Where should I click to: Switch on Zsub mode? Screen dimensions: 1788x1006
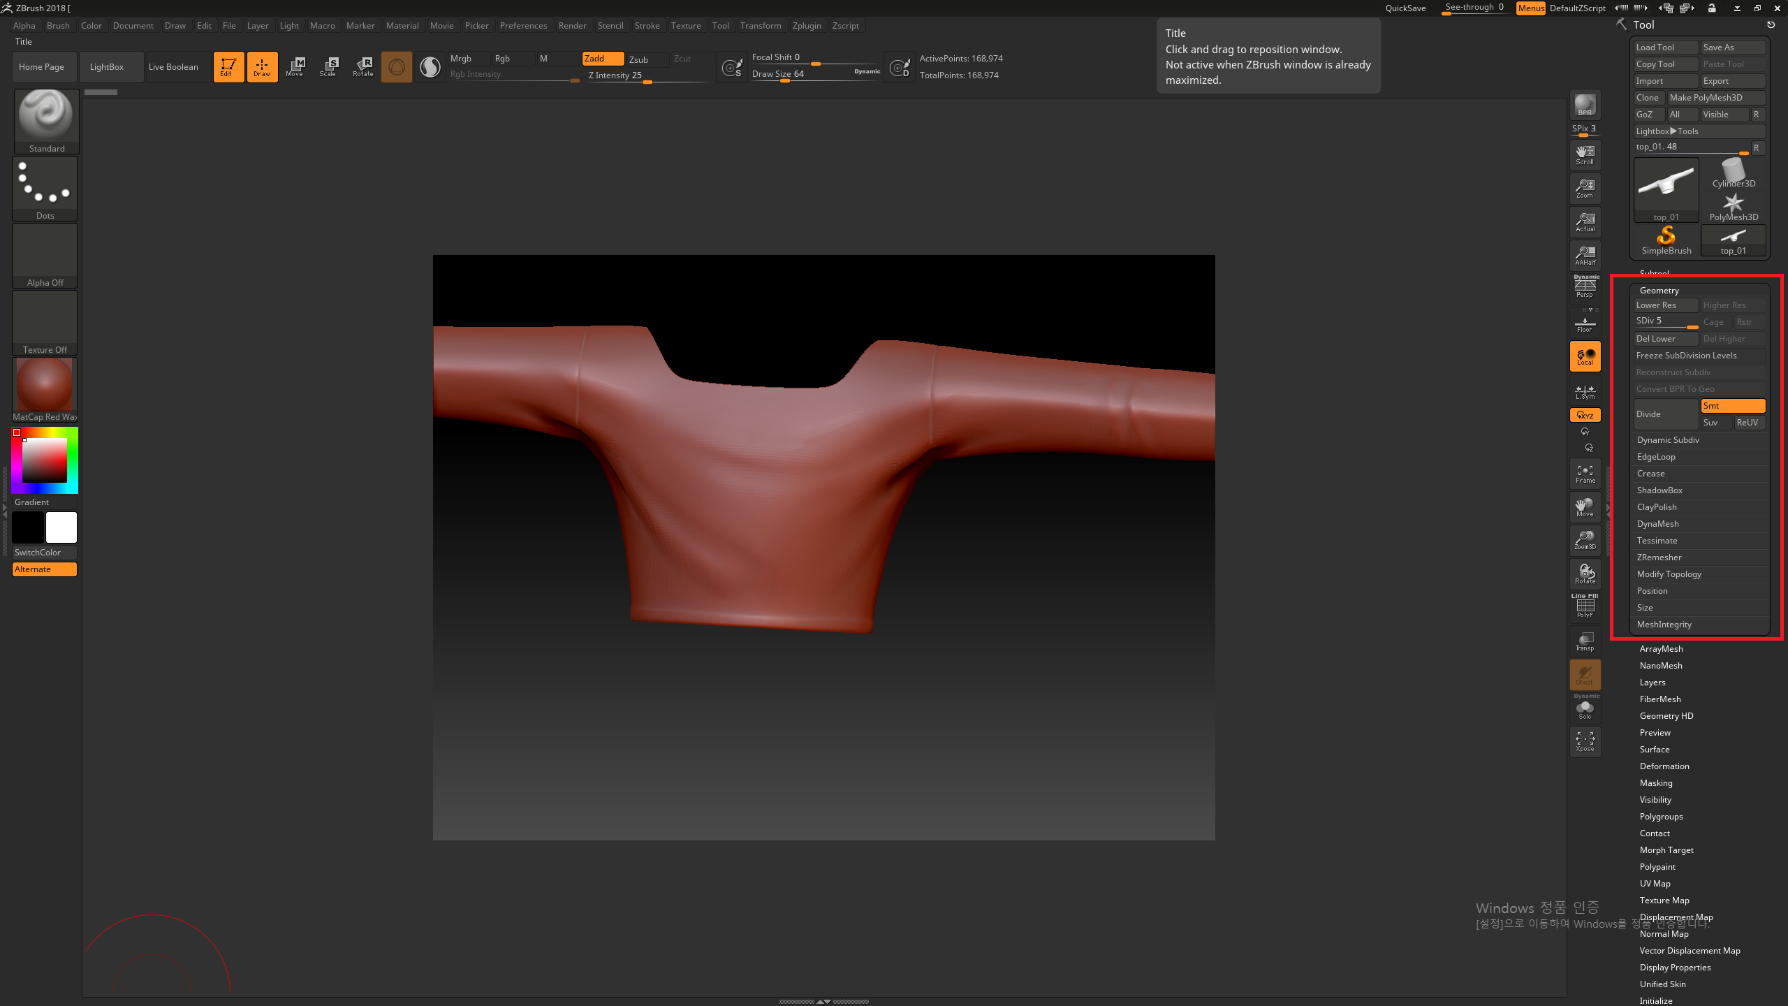click(638, 59)
